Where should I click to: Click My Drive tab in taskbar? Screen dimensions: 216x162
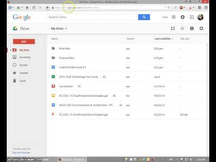point(72,159)
